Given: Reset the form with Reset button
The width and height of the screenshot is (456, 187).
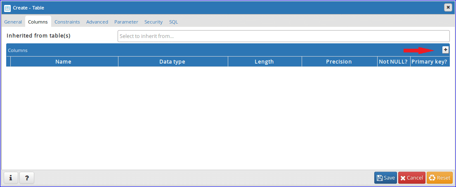Looking at the screenshot, I should click(439, 178).
